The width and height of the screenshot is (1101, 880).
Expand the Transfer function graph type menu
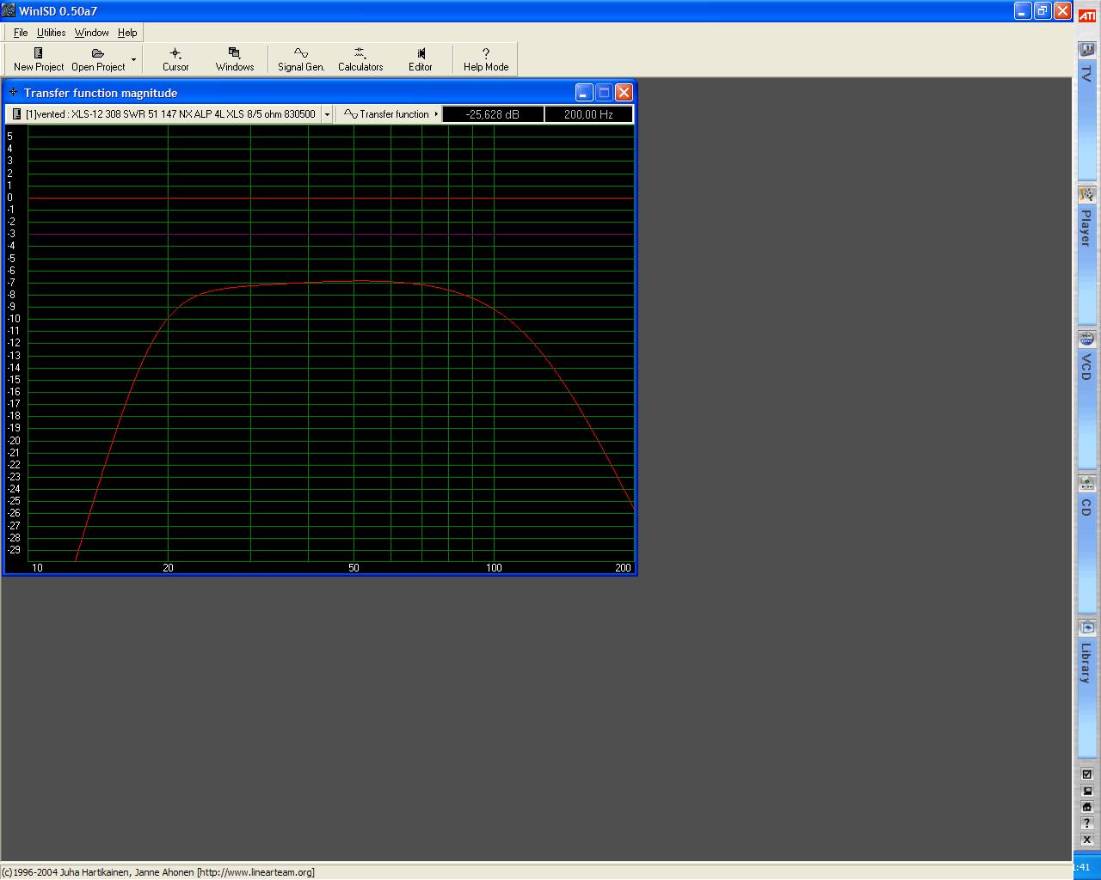[436, 113]
